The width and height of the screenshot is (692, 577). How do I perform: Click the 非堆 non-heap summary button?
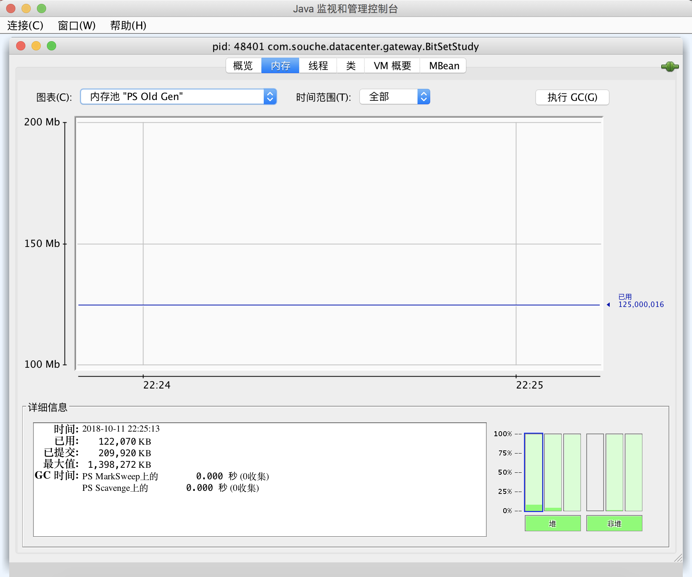click(614, 523)
